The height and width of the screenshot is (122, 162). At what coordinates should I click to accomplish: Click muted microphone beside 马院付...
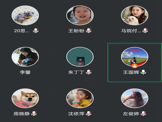(145, 31)
